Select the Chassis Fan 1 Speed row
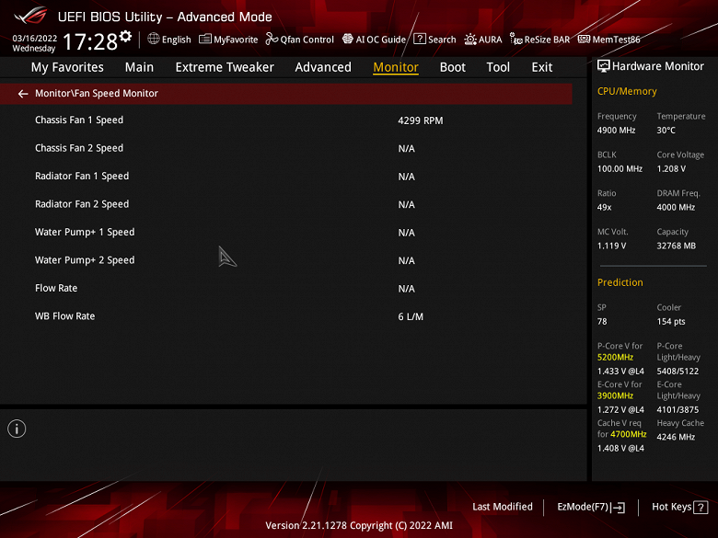718x538 pixels. pyautogui.click(x=285, y=120)
